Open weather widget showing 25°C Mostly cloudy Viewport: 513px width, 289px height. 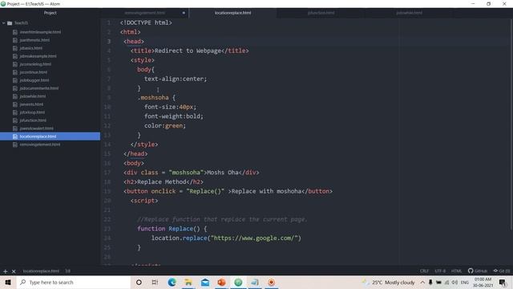click(x=388, y=282)
